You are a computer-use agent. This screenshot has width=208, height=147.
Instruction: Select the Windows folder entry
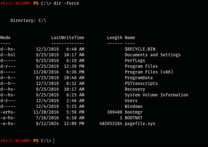pyautogui.click(x=134, y=106)
